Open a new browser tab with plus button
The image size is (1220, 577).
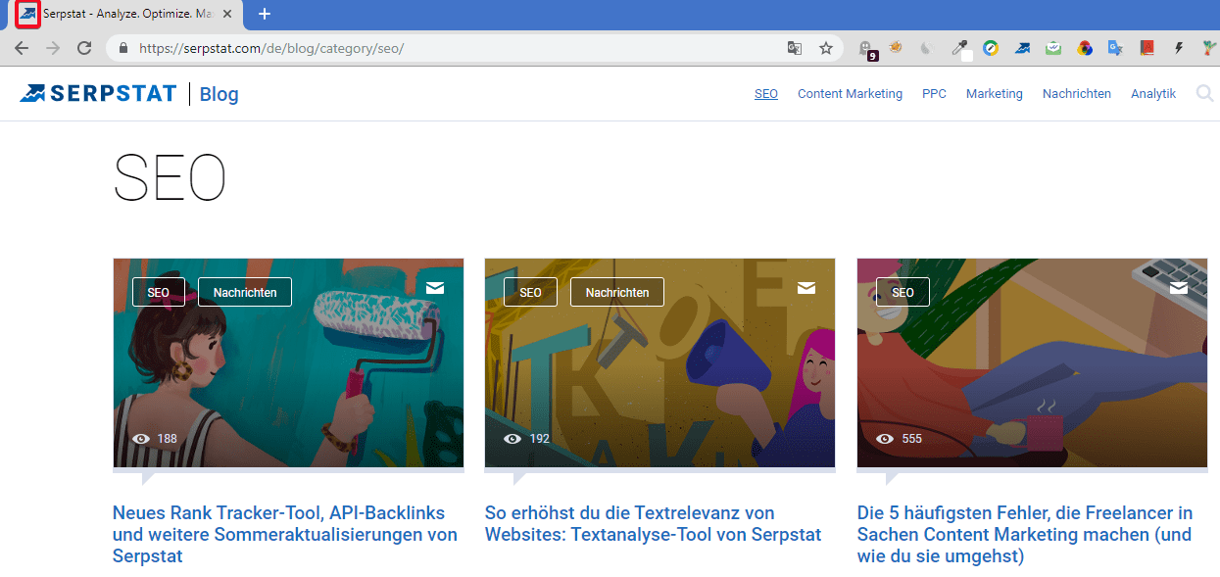click(x=264, y=15)
